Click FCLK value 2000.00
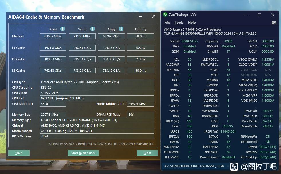 pos(268,46)
